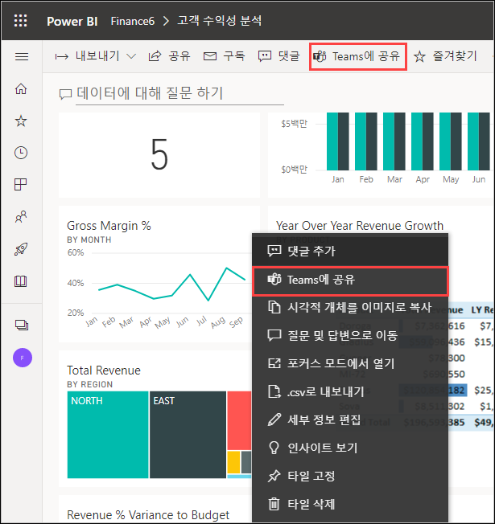Select 댓글 추가 in context menu
495x524 pixels.
350,251
